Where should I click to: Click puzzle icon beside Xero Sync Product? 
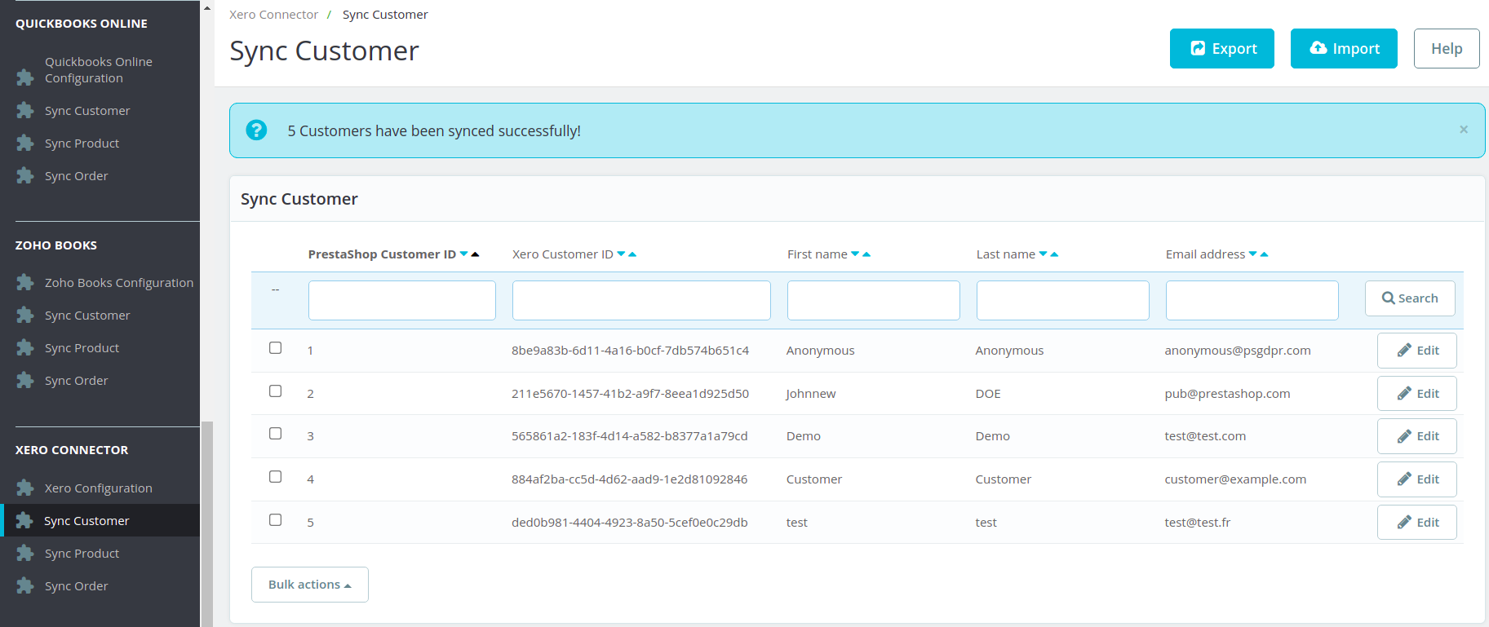click(x=25, y=553)
